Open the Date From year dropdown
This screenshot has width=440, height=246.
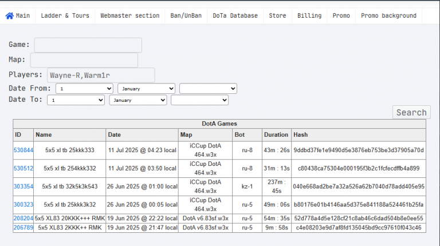208,89
